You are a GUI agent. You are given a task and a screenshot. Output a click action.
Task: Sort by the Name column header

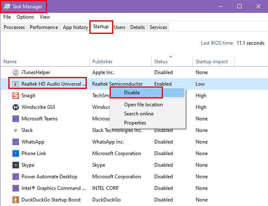point(45,61)
